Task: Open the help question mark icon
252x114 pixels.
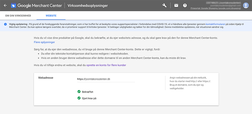Action: pos(185,5)
